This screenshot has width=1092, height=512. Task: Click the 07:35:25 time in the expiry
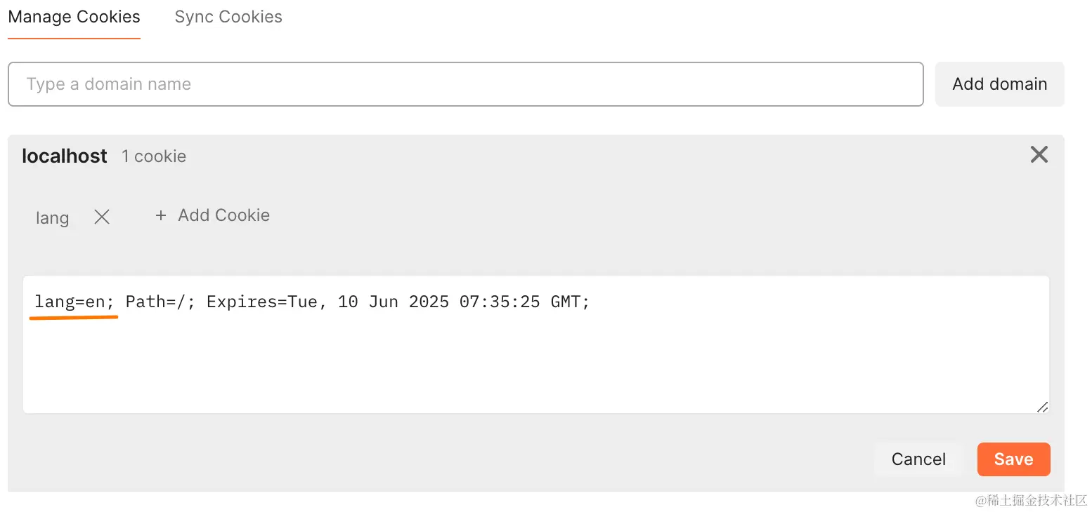pos(500,302)
